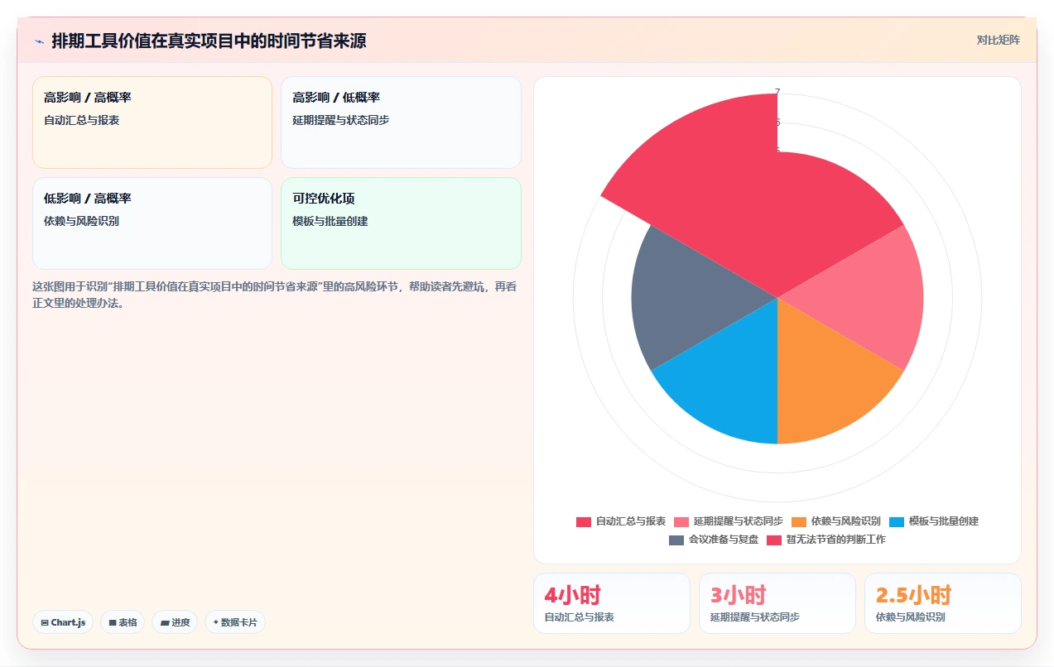Click 依赖与风险识别 text in the matrix card

click(x=82, y=221)
